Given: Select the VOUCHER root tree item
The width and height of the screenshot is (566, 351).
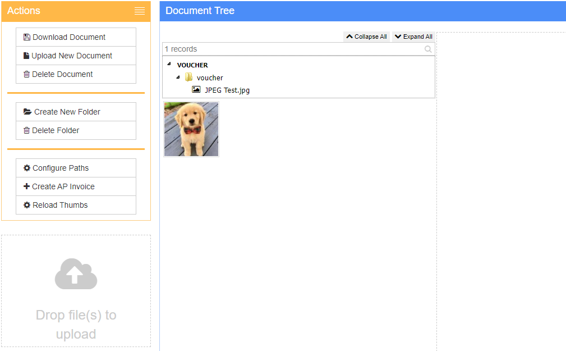Looking at the screenshot, I should click(192, 65).
